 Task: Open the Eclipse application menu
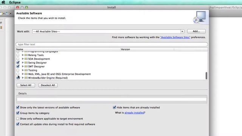pyautogui.click(x=15, y=3)
